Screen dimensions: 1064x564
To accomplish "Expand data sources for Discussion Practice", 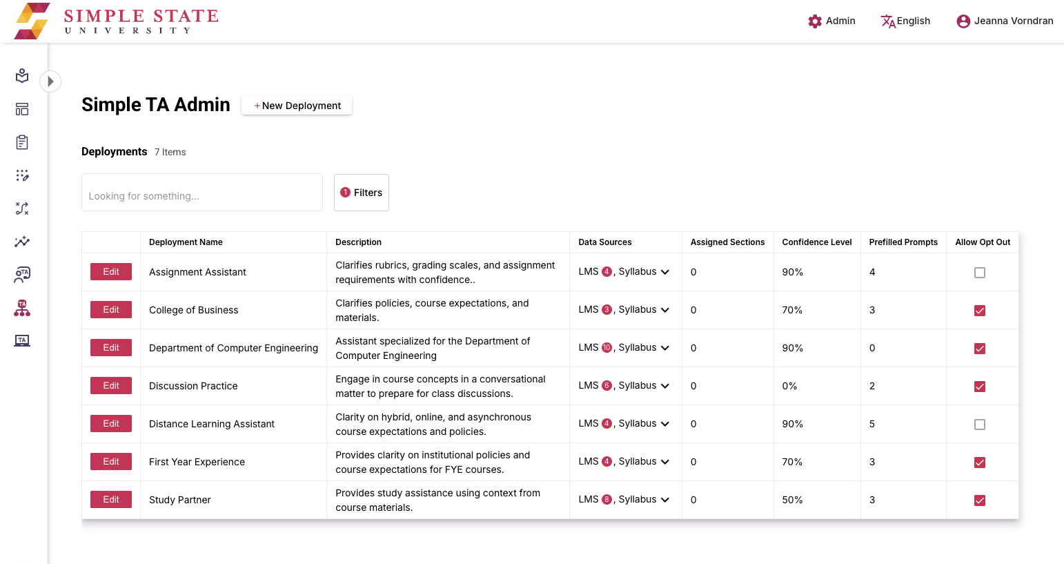I will click(x=665, y=386).
